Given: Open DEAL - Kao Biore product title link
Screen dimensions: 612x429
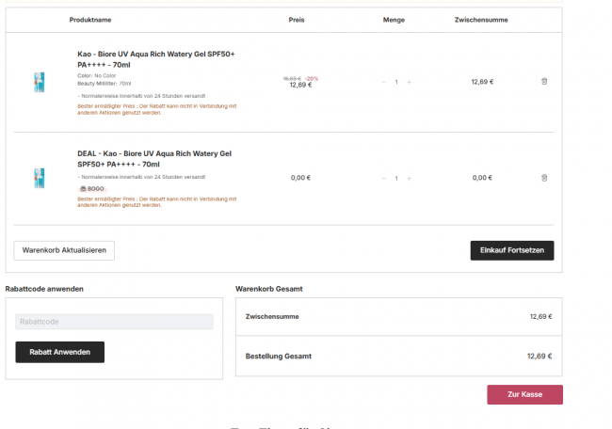Looking at the screenshot, I should coord(154,159).
